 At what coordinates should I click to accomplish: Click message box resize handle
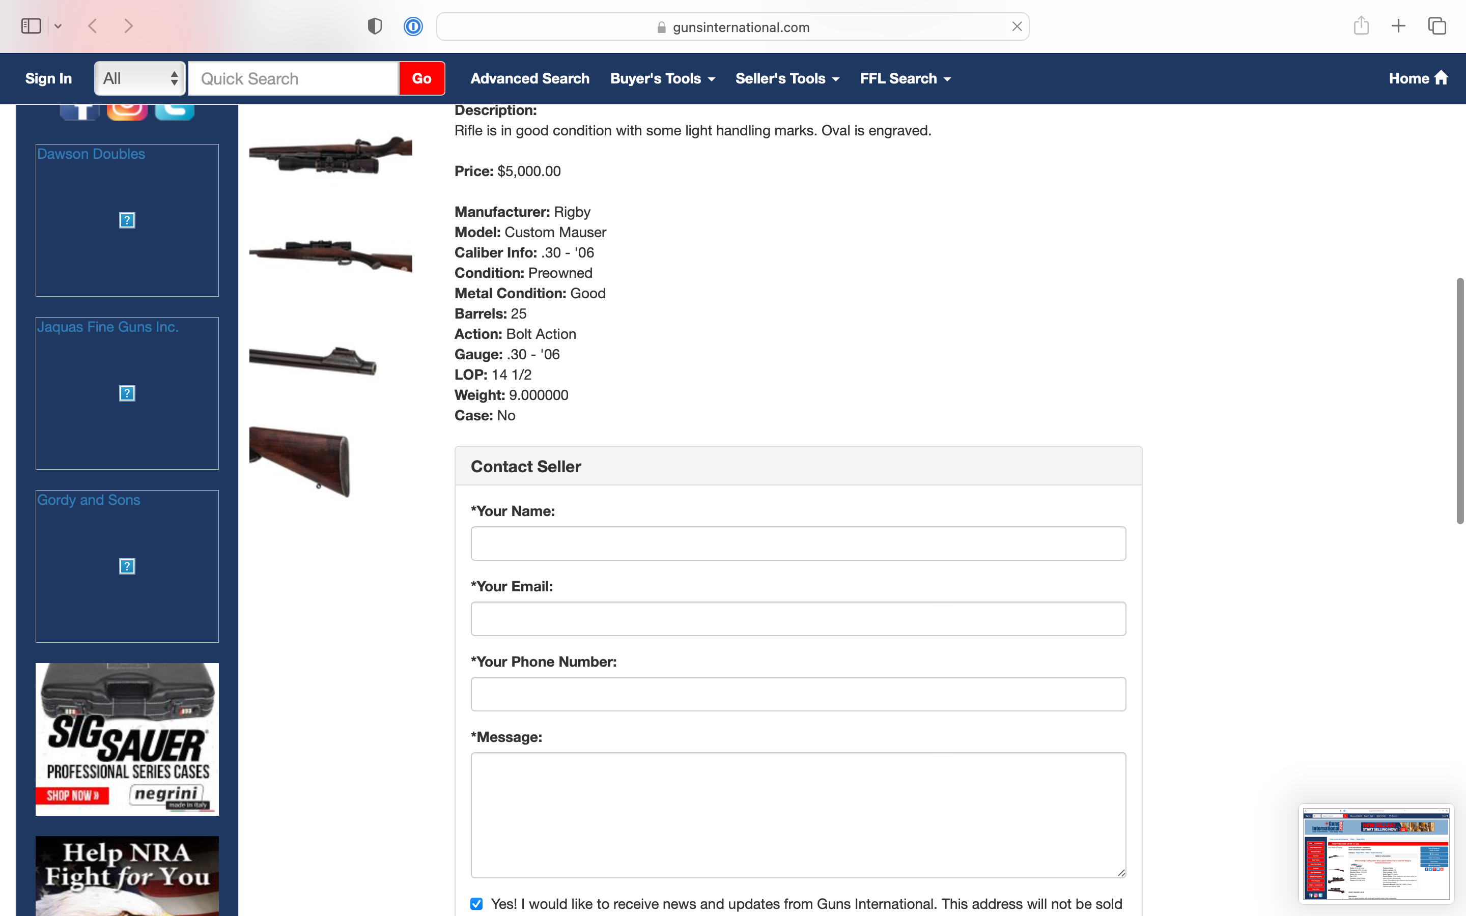point(1121,872)
